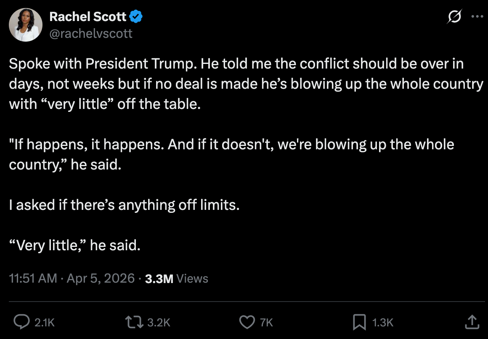Click the 11:51 AM timestamp

pos(33,278)
